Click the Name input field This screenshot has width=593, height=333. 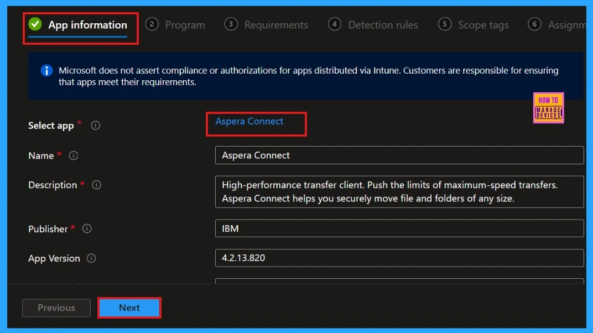point(399,155)
